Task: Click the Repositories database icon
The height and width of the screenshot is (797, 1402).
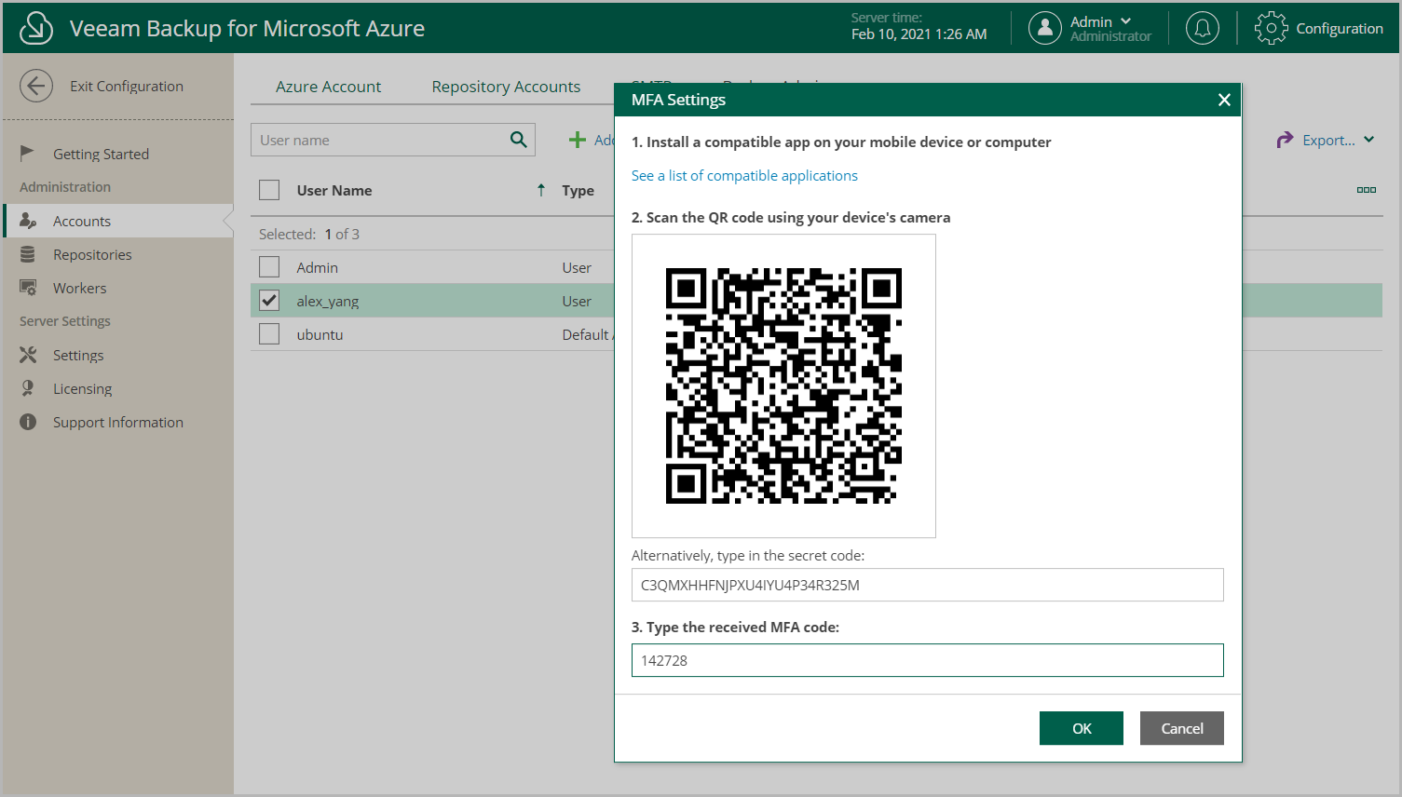Action: (x=28, y=254)
